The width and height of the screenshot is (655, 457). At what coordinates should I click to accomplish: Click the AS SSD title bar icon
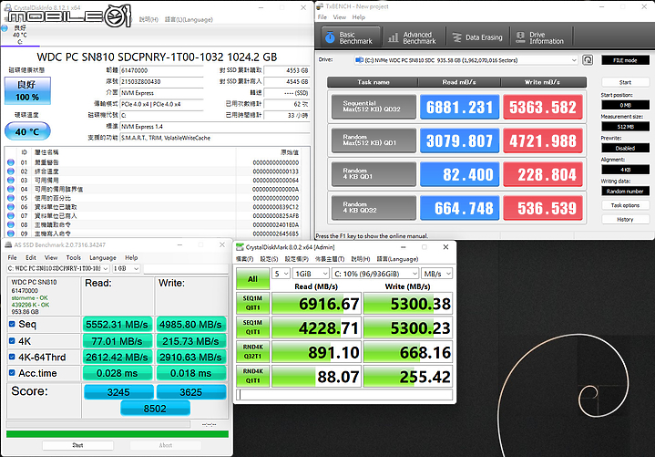(x=8, y=244)
